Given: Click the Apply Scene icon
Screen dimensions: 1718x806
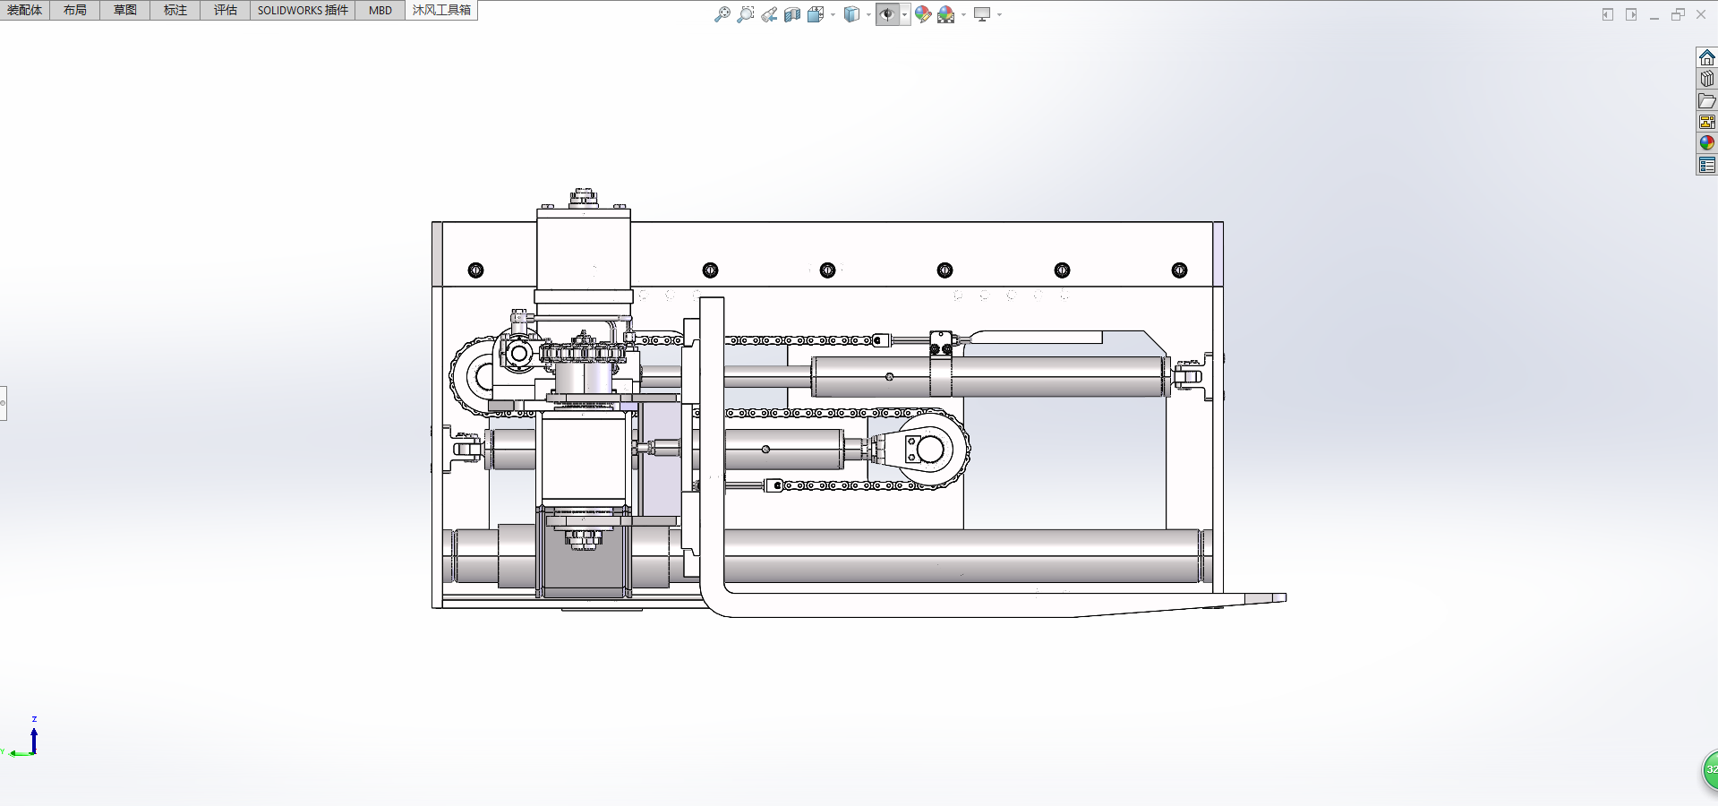Looking at the screenshot, I should 945,14.
